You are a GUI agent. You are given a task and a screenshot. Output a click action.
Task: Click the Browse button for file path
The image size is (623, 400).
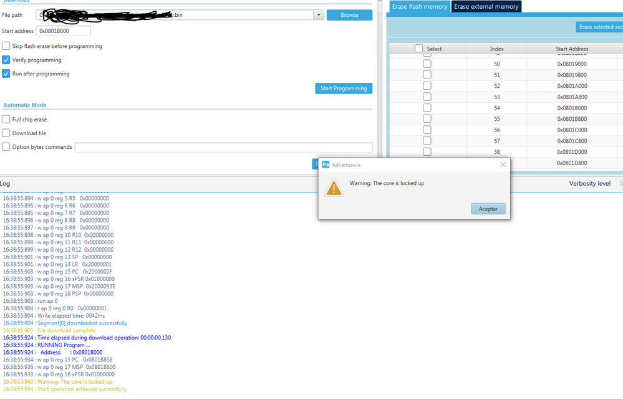pos(349,15)
